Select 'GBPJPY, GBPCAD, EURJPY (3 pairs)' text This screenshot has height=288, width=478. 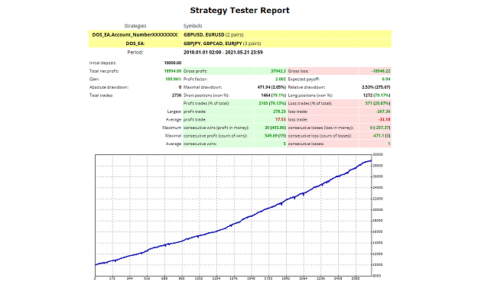pos(223,44)
